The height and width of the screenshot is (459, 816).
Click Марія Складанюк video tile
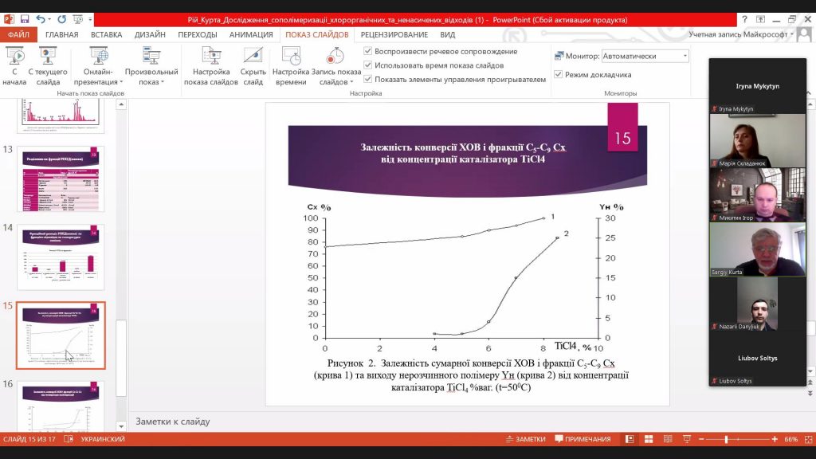(757, 140)
